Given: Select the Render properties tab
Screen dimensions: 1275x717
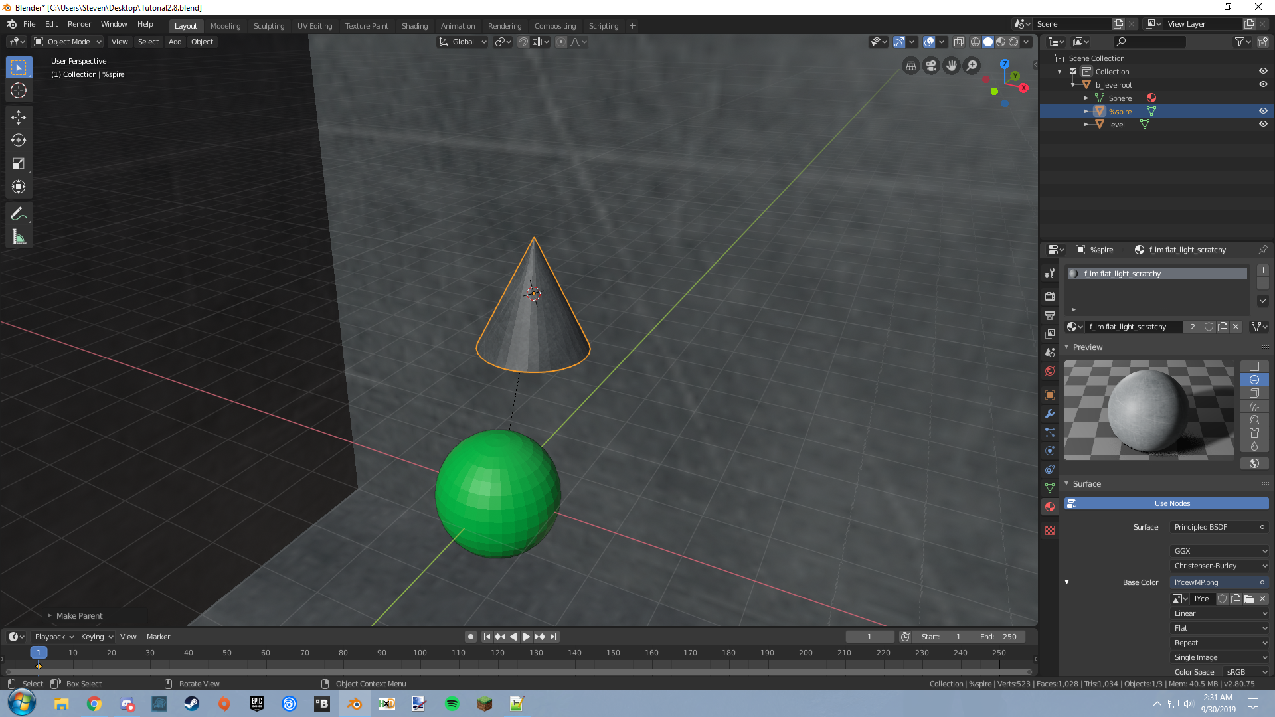Looking at the screenshot, I should point(1049,297).
